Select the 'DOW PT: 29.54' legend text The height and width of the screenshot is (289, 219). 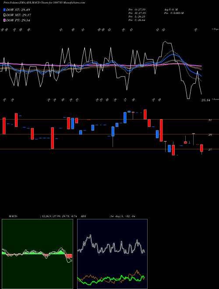coord(18,21)
